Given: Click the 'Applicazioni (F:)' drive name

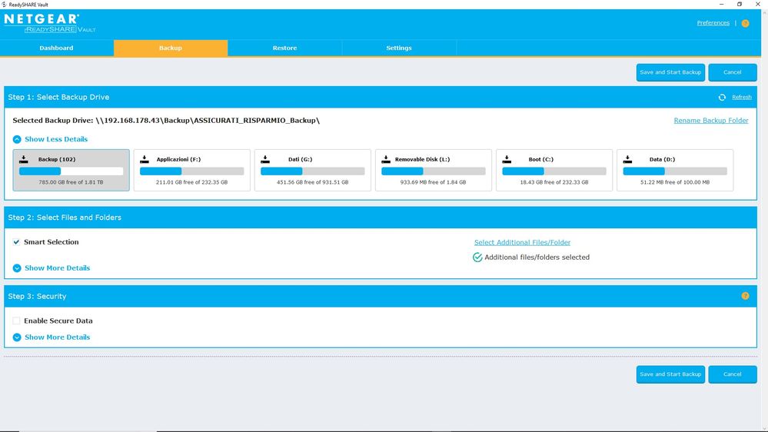Looking at the screenshot, I should coord(178,159).
